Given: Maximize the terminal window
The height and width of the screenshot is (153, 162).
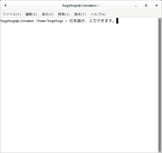Looking at the screenshot, I should click(x=146, y=6).
